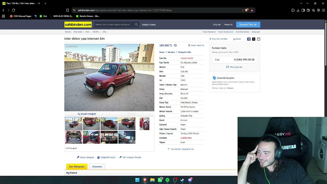Open File Explorer from the taskbar

152,180
